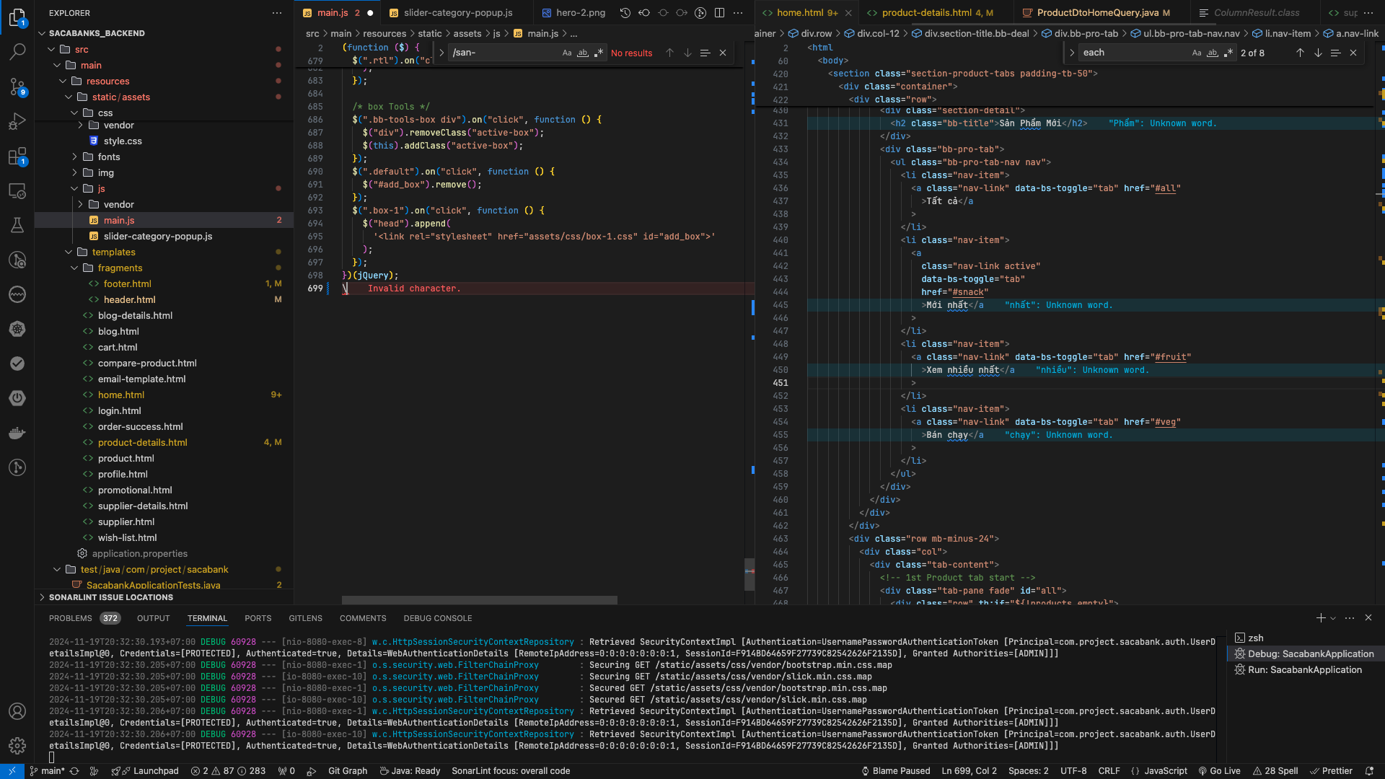The width and height of the screenshot is (1385, 779).
Task: Toggle Find in Selection in main.js find
Action: (705, 53)
